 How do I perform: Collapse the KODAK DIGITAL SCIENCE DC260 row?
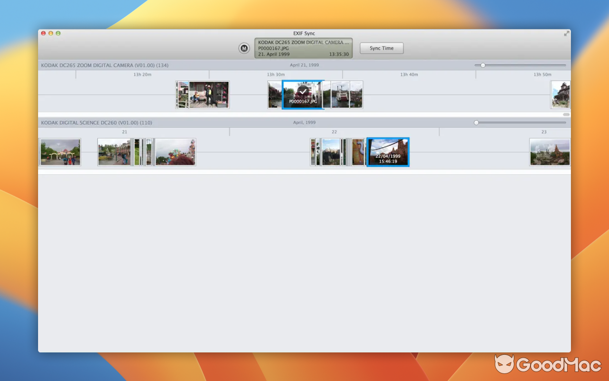point(97,122)
